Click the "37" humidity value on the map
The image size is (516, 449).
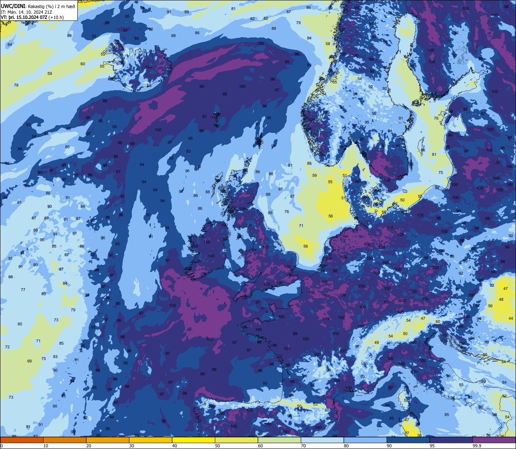[407, 433]
